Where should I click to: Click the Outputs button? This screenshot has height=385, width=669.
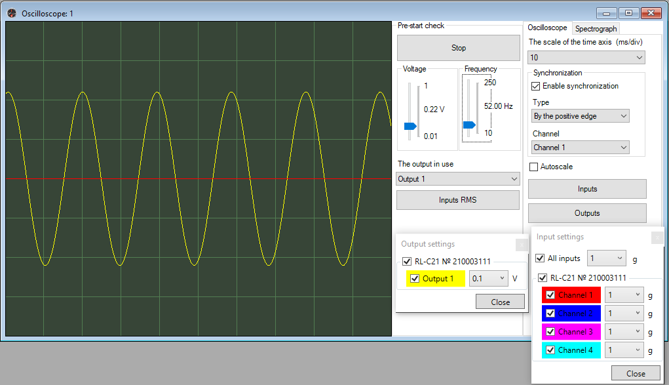tap(587, 213)
